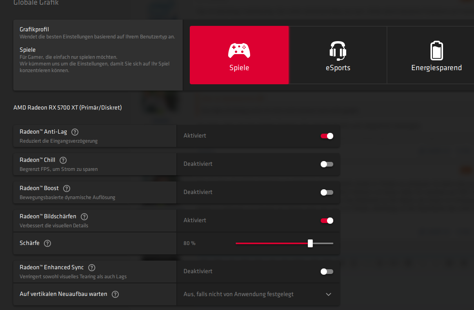Click the Schärfe slider handle
474x310 pixels.
310,243
